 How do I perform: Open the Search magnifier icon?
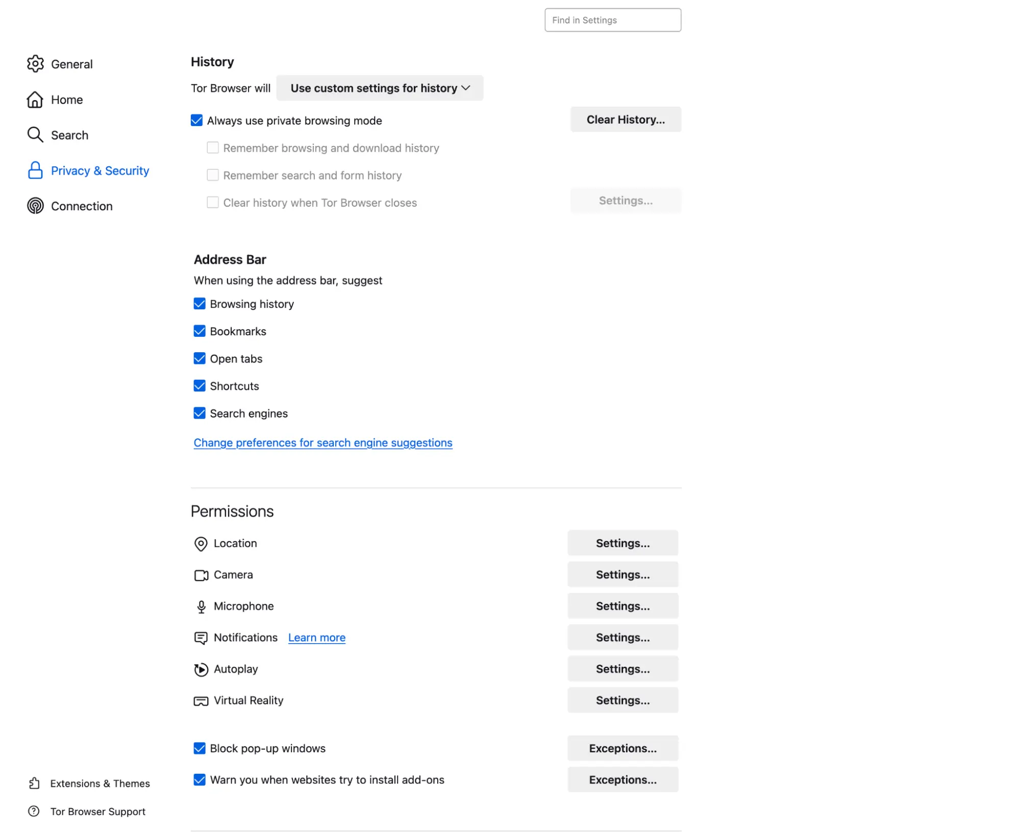point(35,135)
